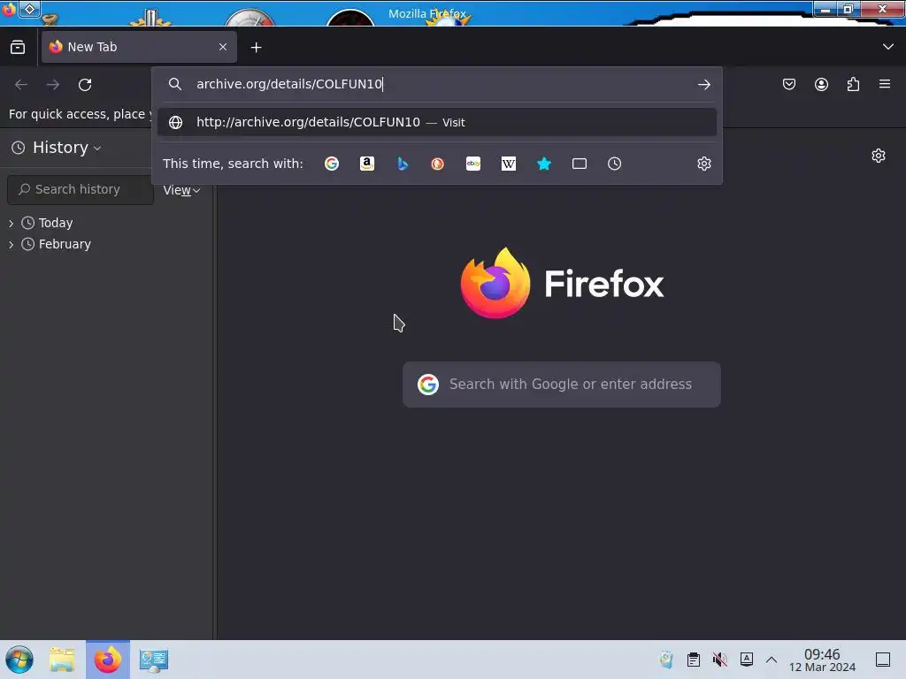Click the muted volume tray icon

coord(720,660)
